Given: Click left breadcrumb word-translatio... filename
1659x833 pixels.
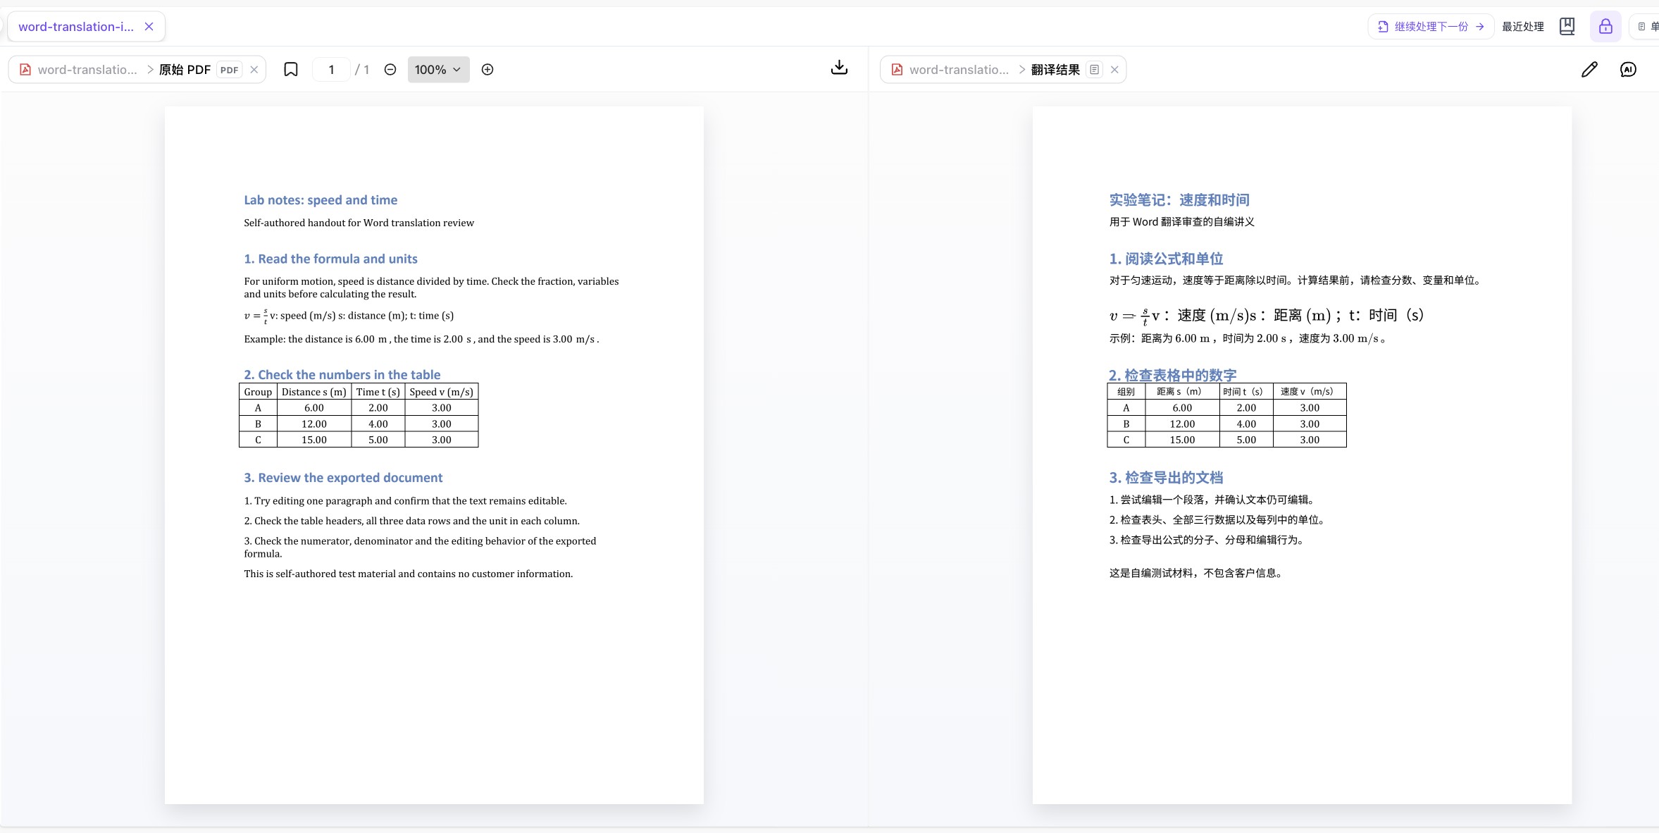Looking at the screenshot, I should 87,70.
